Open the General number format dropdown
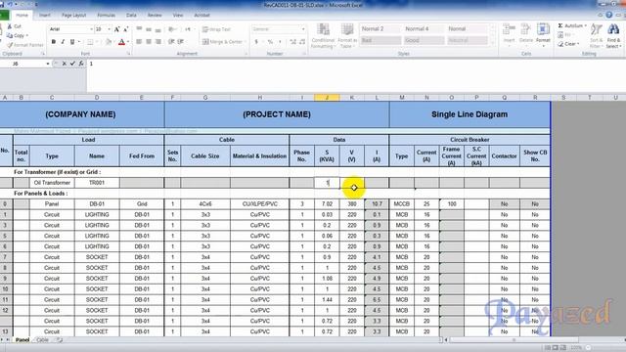The image size is (626, 352). [x=303, y=29]
